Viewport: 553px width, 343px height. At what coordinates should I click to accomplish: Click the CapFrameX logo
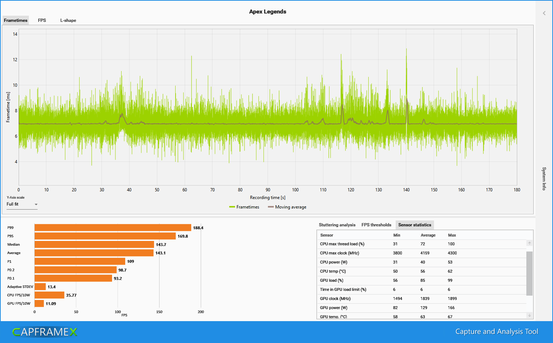pyautogui.click(x=45, y=332)
